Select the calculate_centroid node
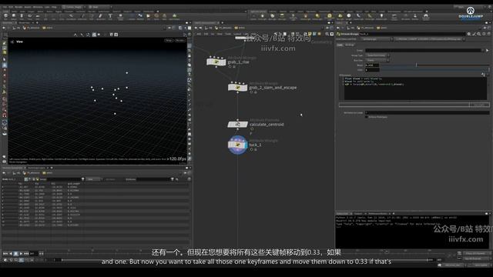493x277 pixels. (x=237, y=125)
